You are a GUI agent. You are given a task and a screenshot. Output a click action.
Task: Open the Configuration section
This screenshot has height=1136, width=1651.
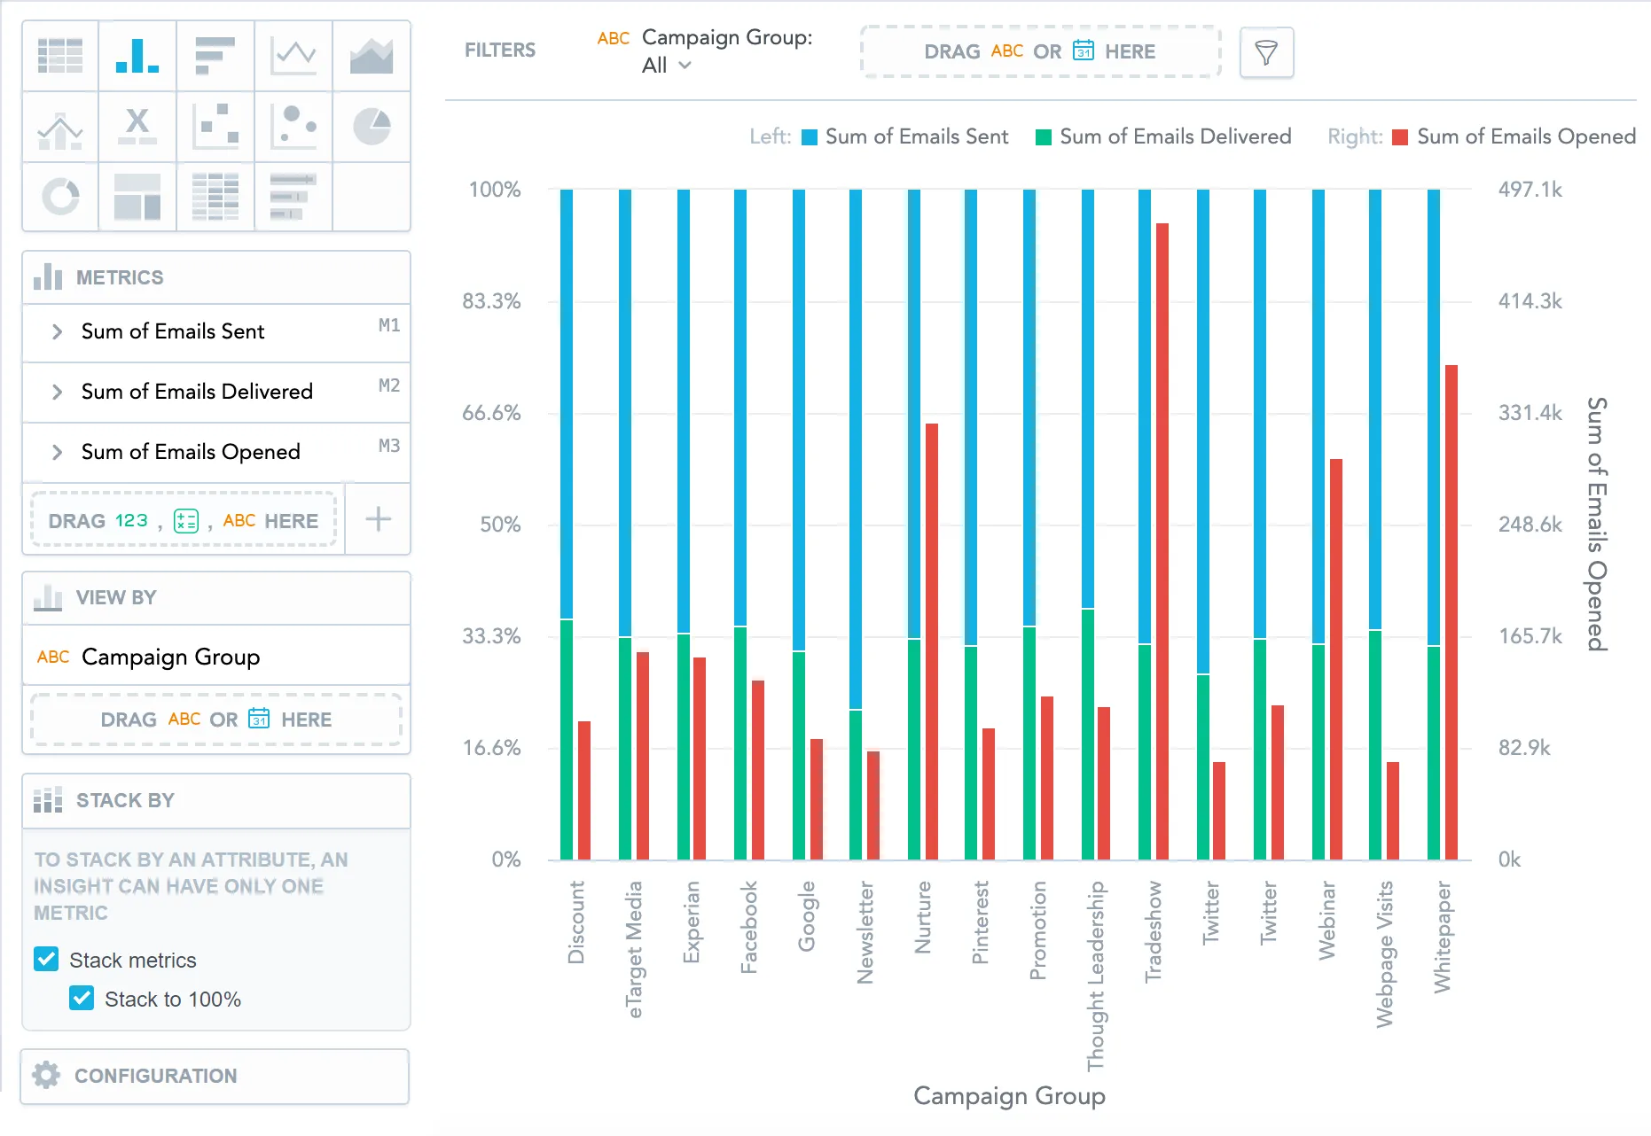(x=155, y=1076)
